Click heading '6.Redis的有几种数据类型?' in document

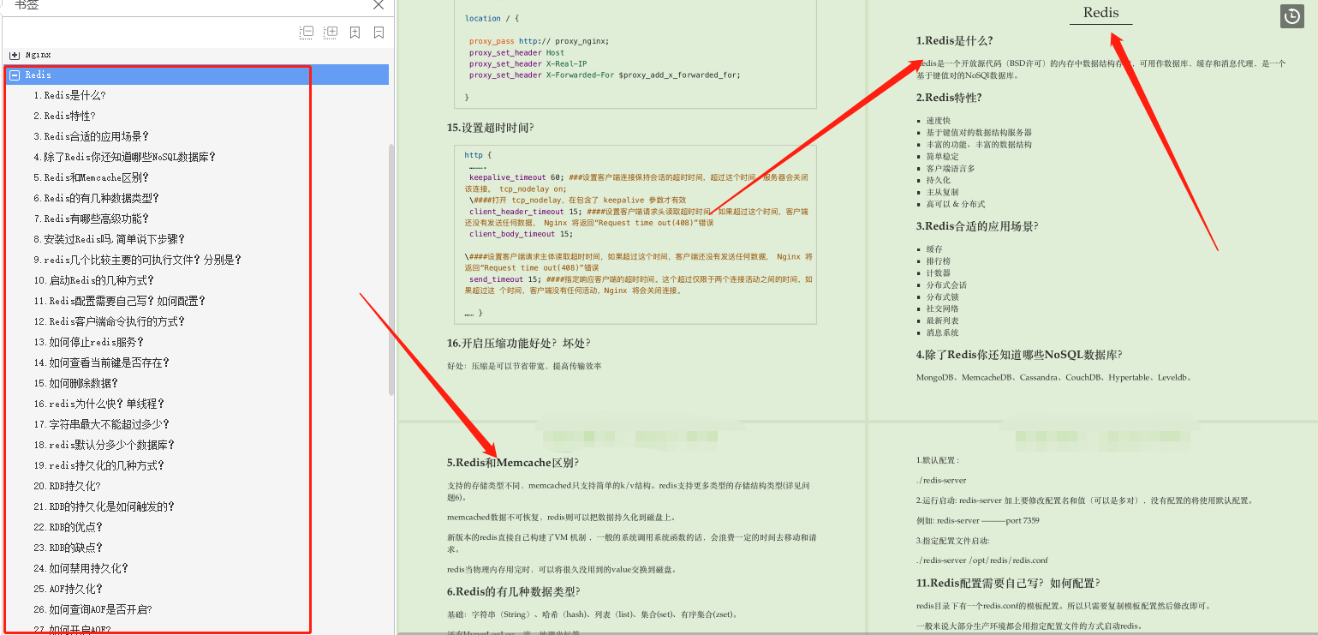point(513,591)
